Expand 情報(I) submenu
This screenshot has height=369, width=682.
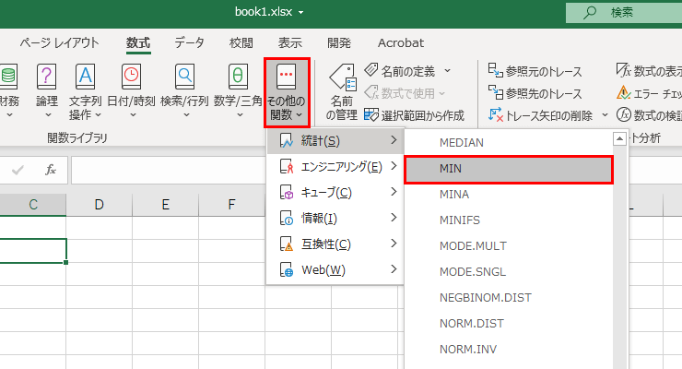tap(335, 218)
